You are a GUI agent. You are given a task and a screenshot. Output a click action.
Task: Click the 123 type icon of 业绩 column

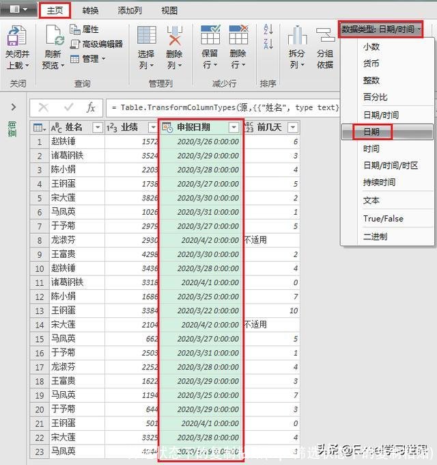[x=111, y=128]
